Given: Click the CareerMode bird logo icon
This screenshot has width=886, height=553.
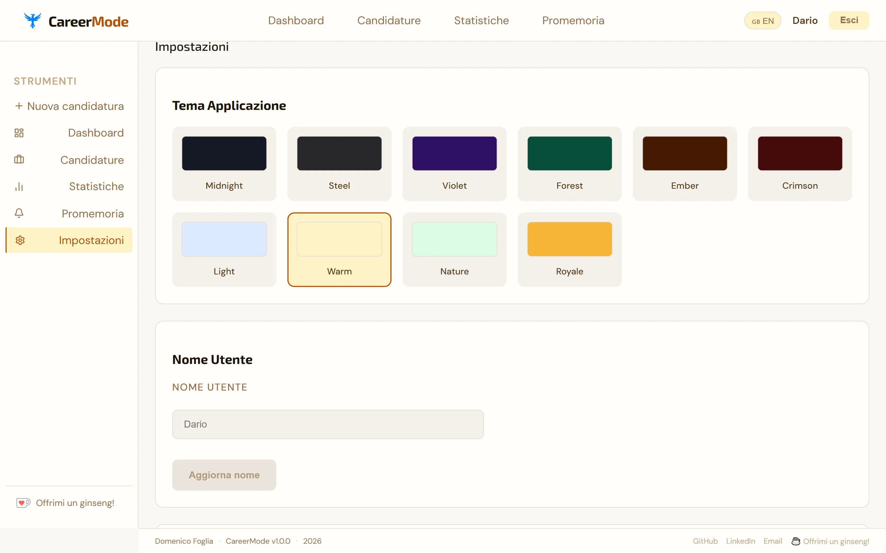Looking at the screenshot, I should (33, 20).
